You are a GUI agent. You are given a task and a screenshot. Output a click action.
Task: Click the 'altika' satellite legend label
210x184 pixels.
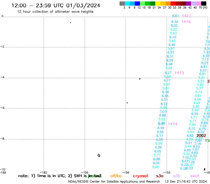[116, 176]
